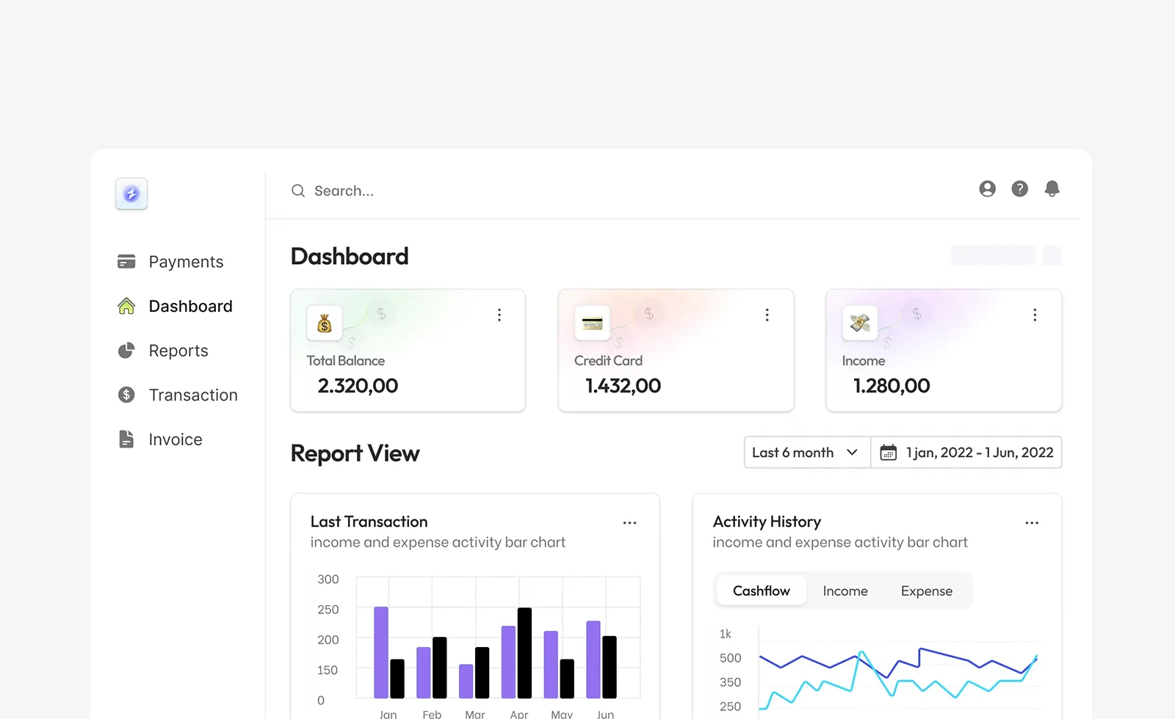Open Last Transaction chart more options
The width and height of the screenshot is (1175, 719).
click(629, 523)
